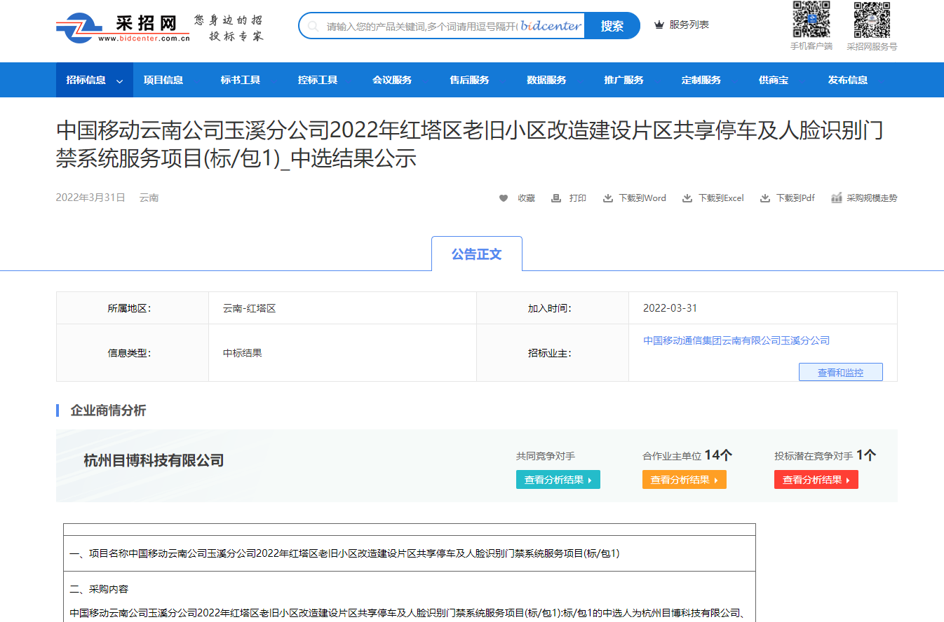Open the 控标工具 menu
Image resolution: width=944 pixels, height=622 pixels.
tap(318, 80)
